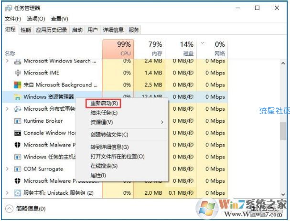Switch to the 服务 tab
The image size is (290, 221).
133,30
